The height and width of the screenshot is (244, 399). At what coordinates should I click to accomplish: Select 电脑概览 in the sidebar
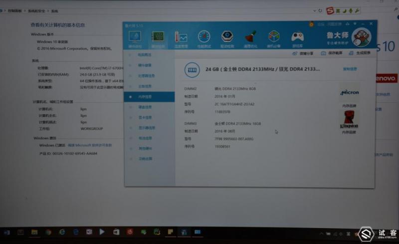click(x=145, y=55)
